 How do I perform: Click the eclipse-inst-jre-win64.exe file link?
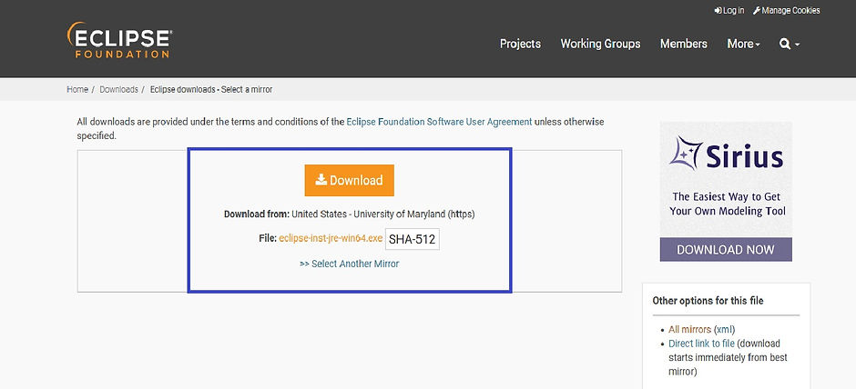point(331,239)
